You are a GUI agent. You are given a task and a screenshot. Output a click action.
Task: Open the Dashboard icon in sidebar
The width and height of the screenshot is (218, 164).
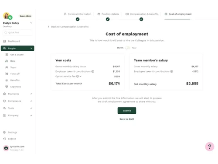click(4, 41)
